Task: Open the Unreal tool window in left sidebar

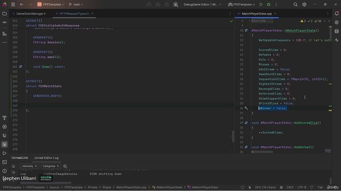Action: point(4,144)
